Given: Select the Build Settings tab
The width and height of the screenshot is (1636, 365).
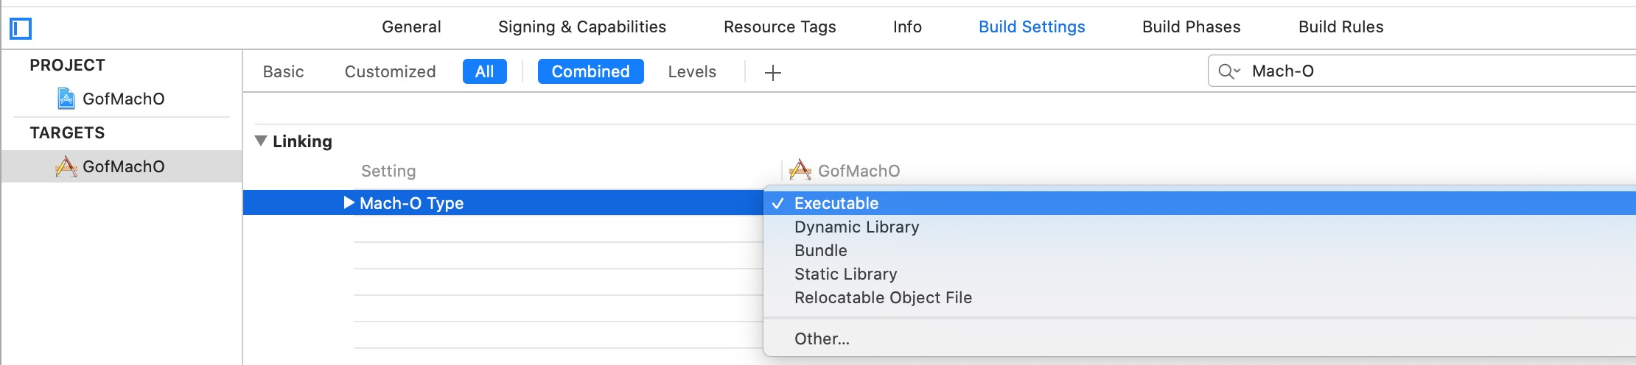Looking at the screenshot, I should 1032,27.
